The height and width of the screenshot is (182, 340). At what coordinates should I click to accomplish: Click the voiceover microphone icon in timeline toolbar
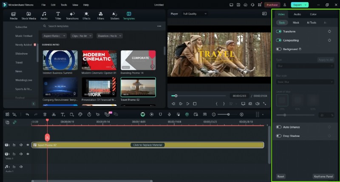[169, 114]
